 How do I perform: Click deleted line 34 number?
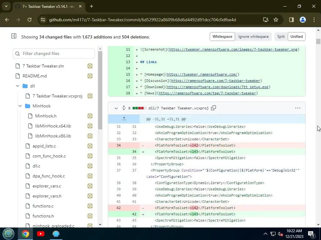[x=118, y=145]
